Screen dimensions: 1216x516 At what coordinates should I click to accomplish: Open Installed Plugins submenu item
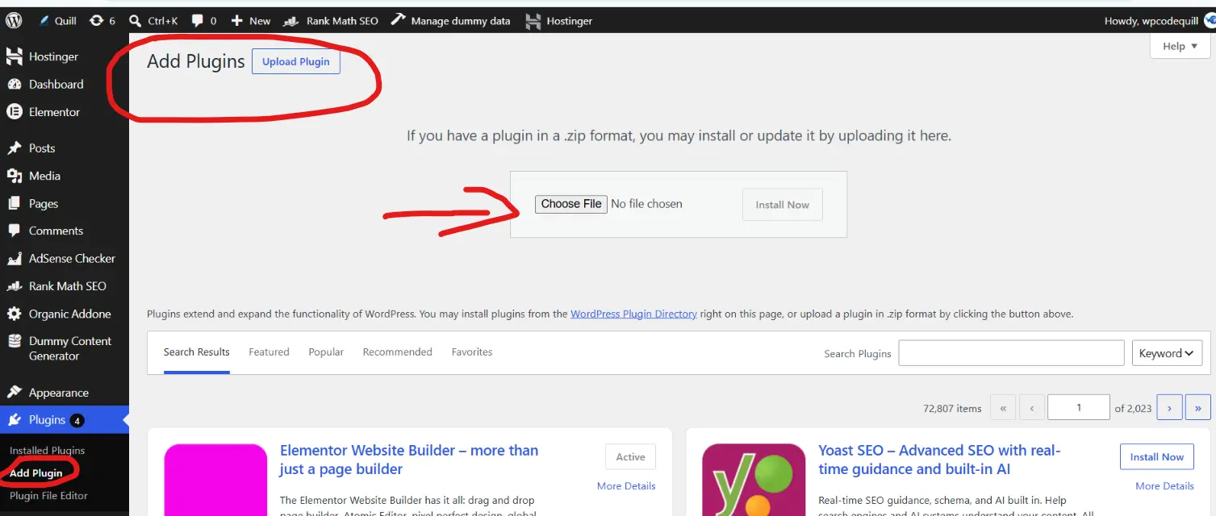click(47, 451)
